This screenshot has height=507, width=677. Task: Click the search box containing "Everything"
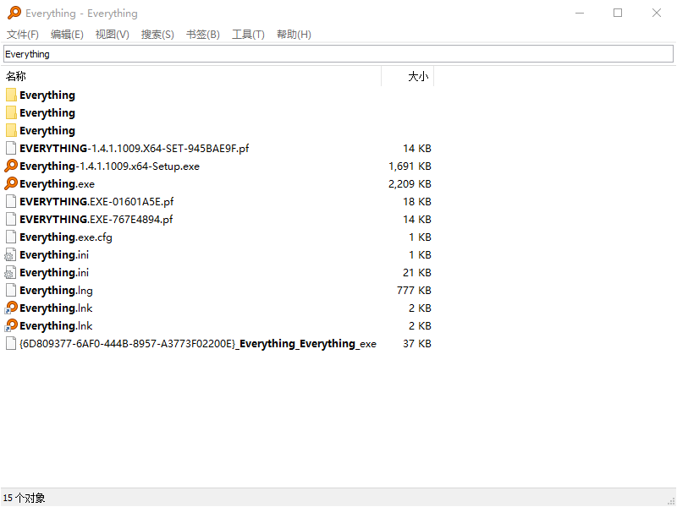(338, 54)
